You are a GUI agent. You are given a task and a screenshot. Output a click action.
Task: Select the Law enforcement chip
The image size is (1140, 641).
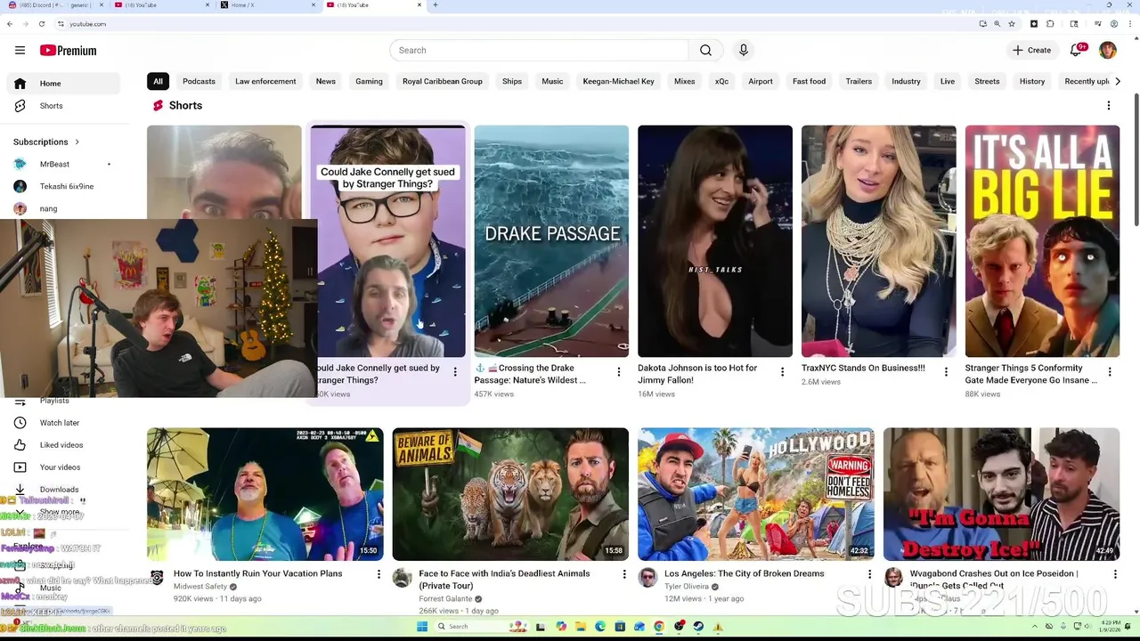265,82
